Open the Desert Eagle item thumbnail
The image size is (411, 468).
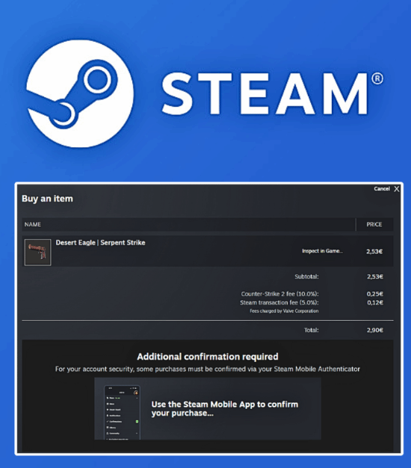pos(37,252)
